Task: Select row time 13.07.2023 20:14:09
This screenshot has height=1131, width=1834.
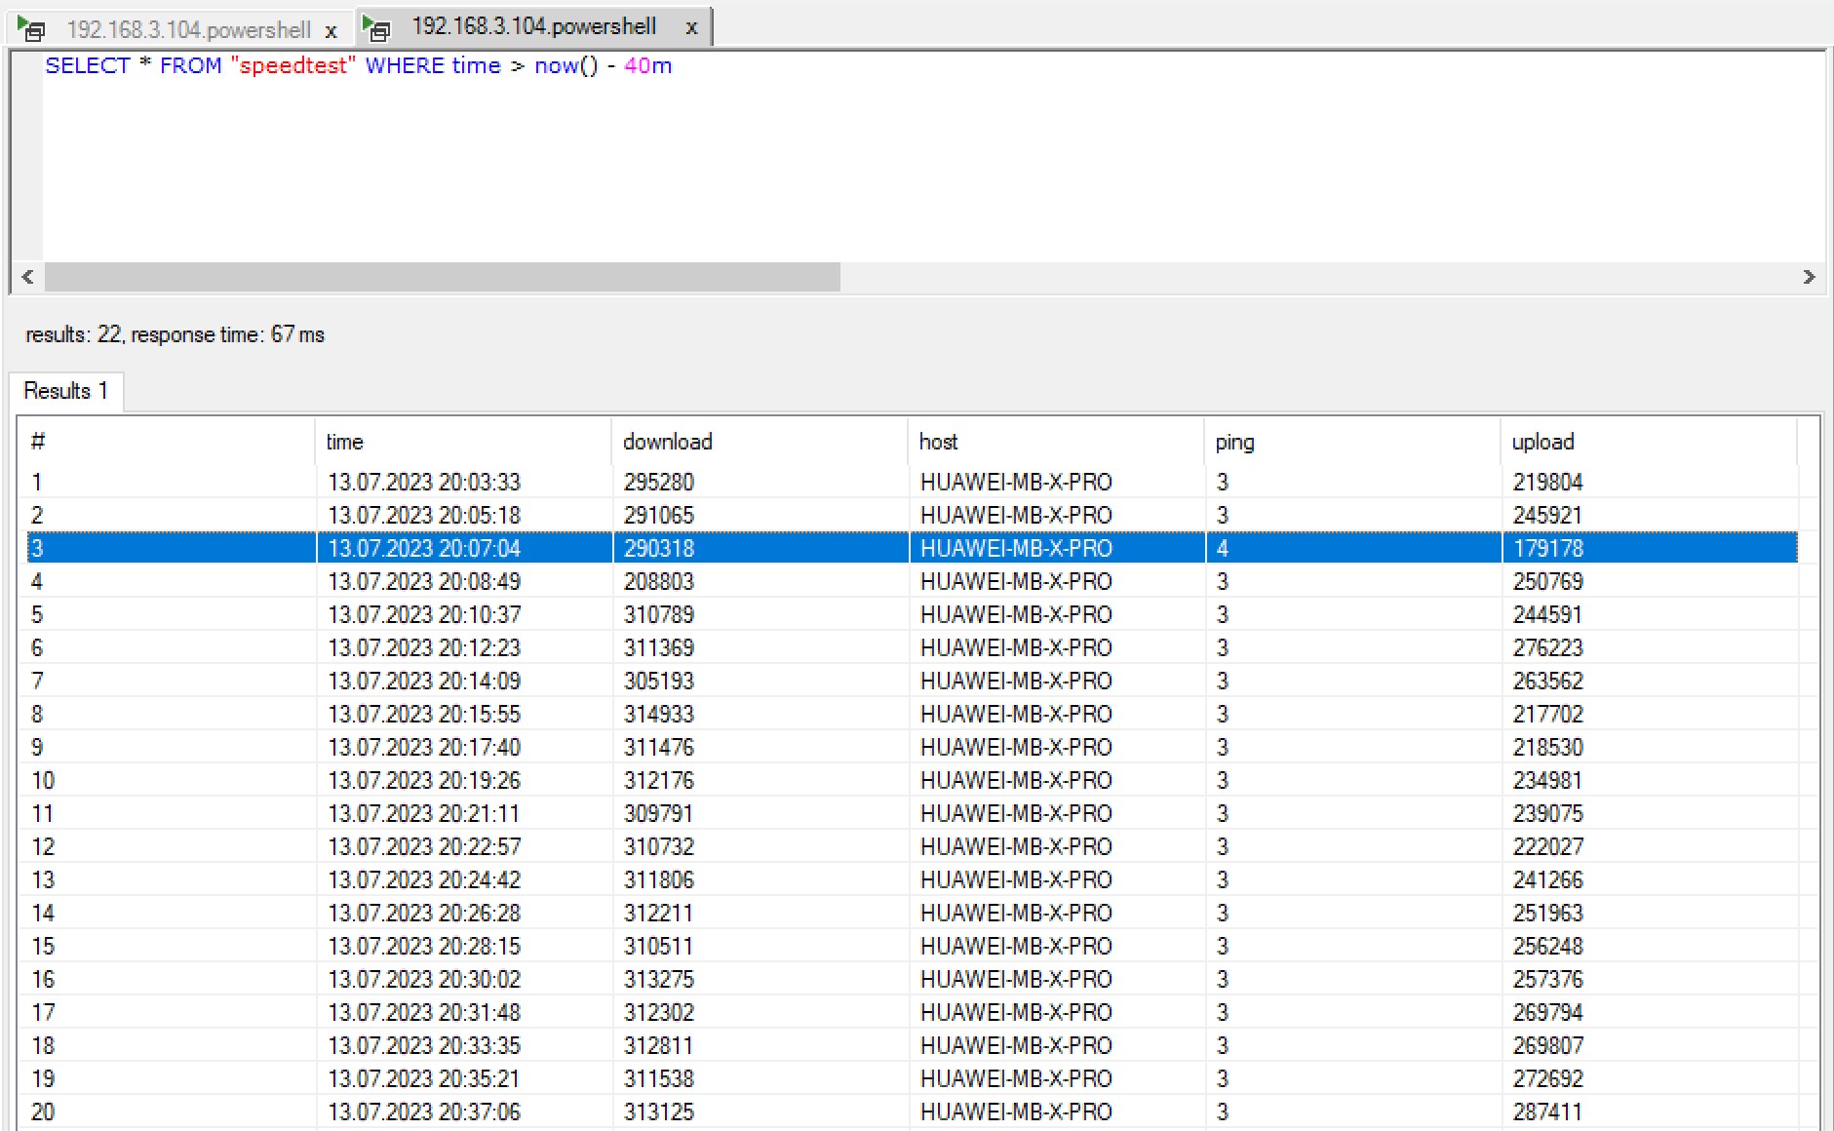Action: point(424,681)
